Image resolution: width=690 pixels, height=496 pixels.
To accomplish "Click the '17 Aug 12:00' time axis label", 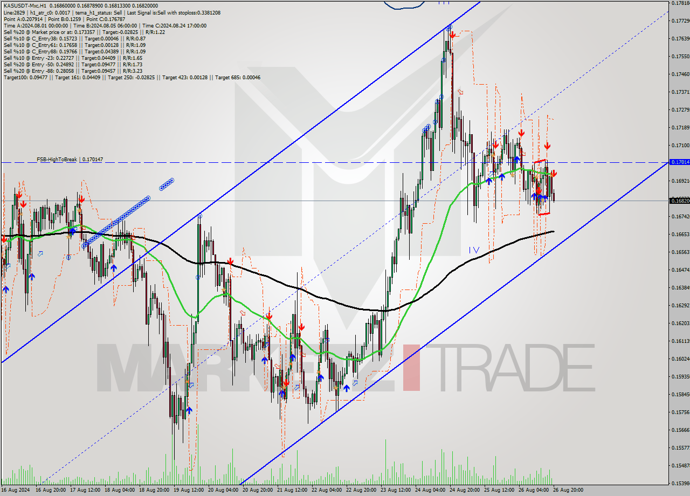I will pyautogui.click(x=85, y=490).
